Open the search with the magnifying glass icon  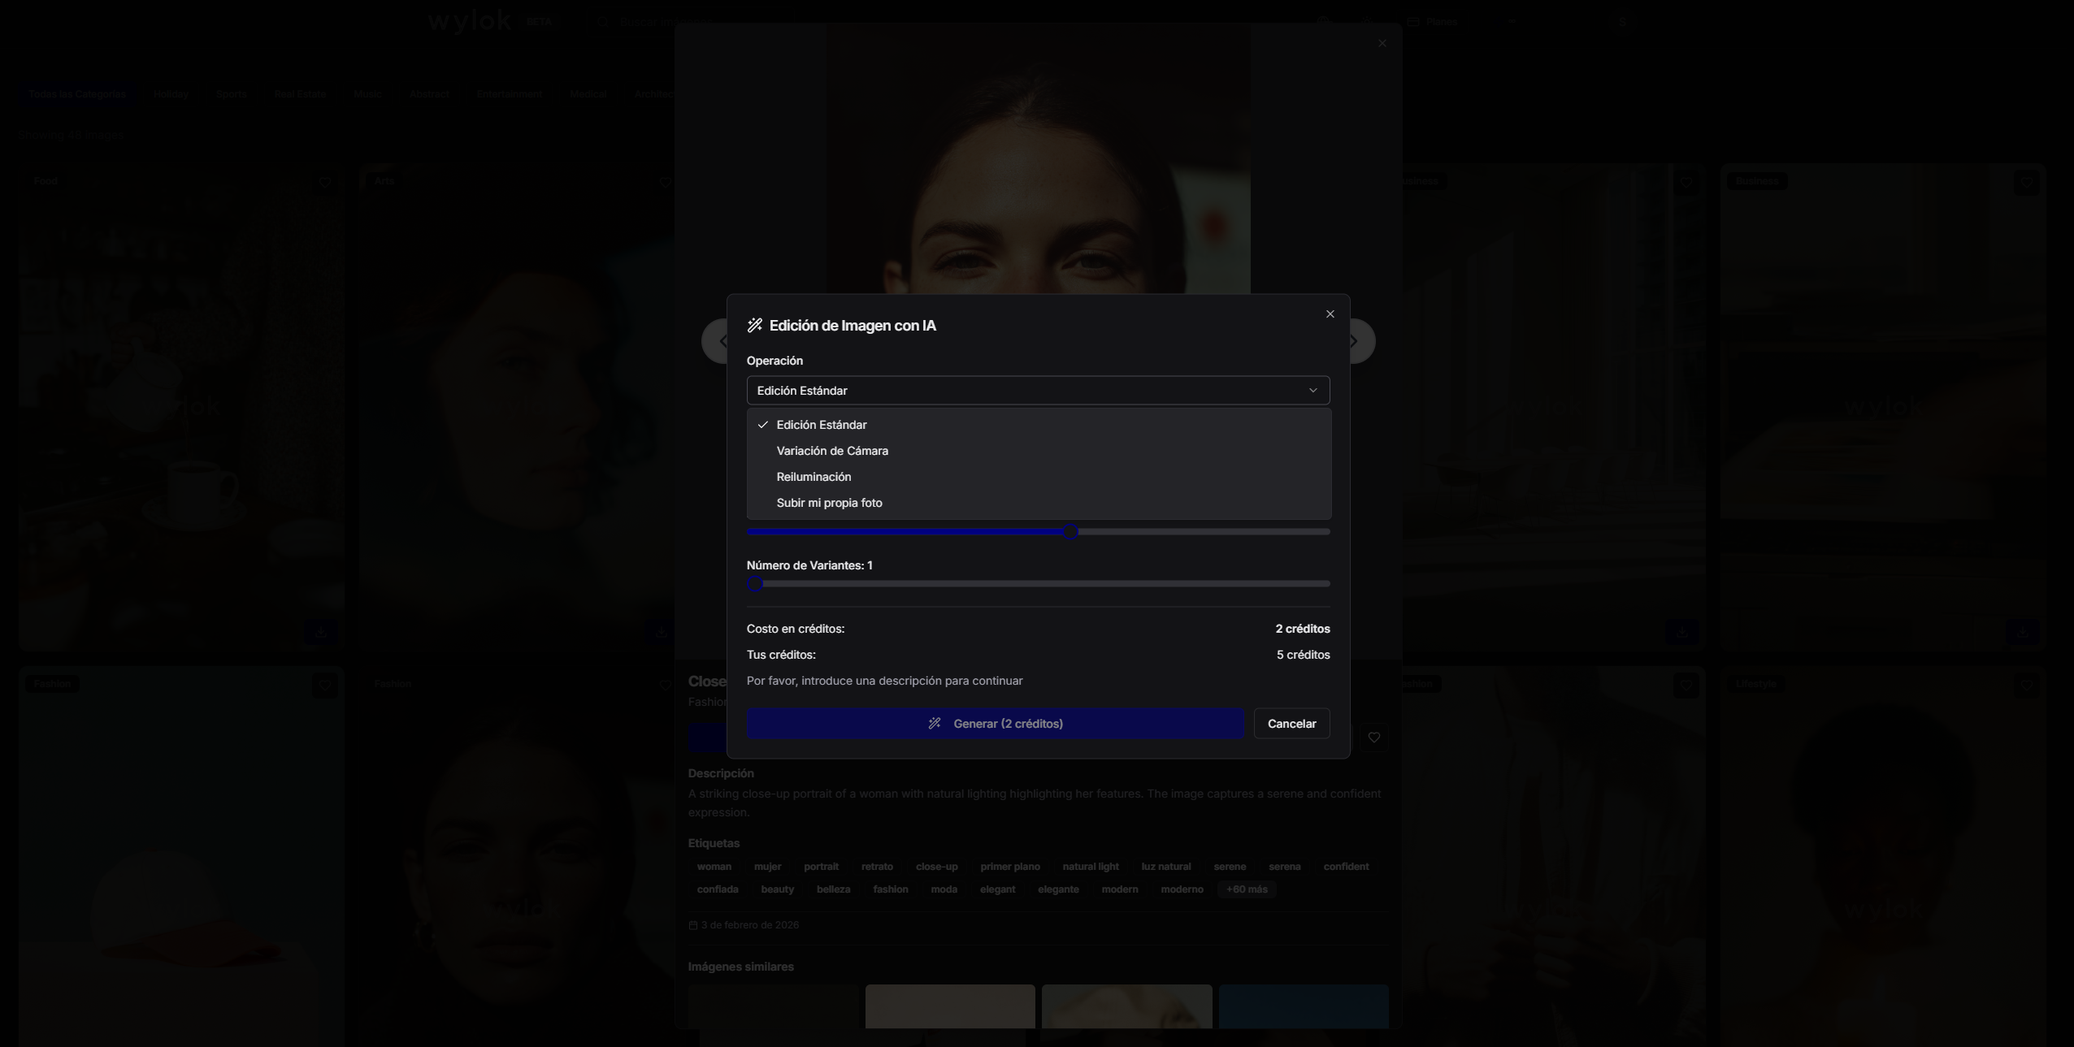tap(601, 21)
